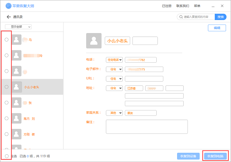Screen dimensions: 231x162
Task: Click the 编辑 edit button
Action: point(217,28)
